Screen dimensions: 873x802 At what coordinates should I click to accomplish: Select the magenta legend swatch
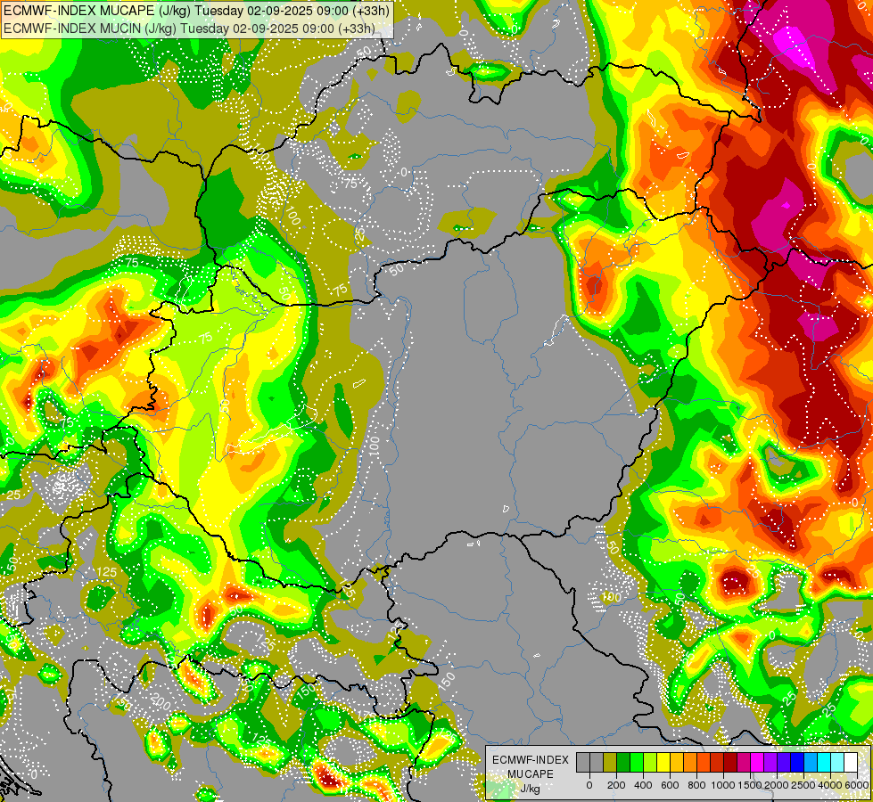(757, 762)
